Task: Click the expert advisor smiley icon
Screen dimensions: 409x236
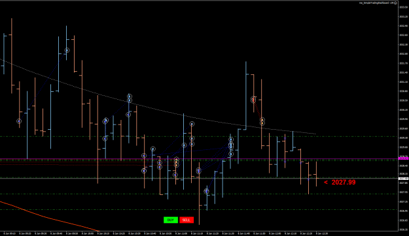Action: (395, 3)
